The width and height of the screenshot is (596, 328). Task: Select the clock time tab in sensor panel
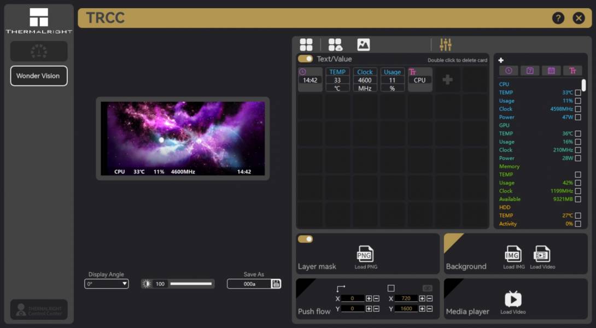pos(509,71)
